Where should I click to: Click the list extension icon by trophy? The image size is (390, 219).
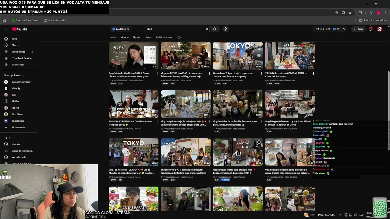coord(339,29)
